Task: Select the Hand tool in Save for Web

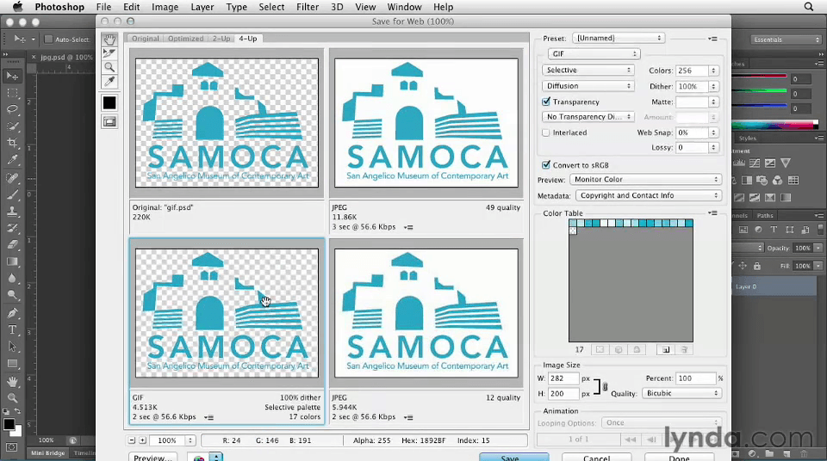Action: tap(109, 40)
